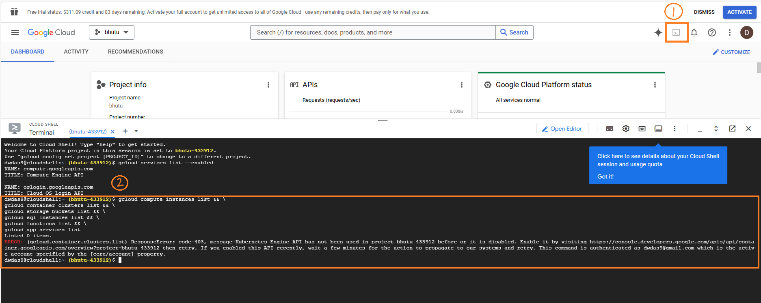Open Google Cloud Platform status card menu
This screenshot has height=303, width=761.
655,85
